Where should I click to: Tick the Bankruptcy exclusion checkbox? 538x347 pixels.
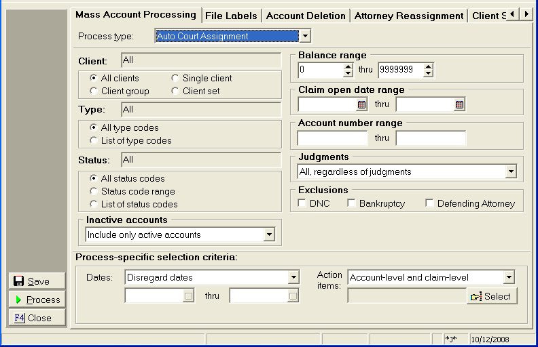tap(352, 203)
